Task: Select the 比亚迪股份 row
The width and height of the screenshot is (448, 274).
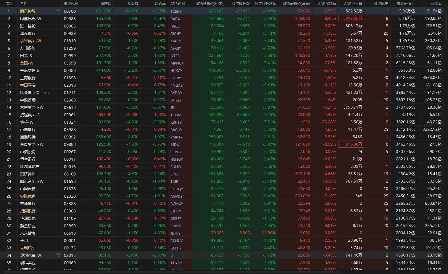Action: click(34, 93)
